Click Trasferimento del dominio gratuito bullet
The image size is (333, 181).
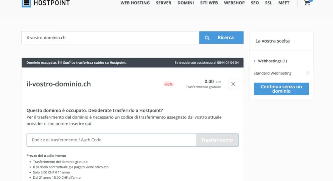(x=60, y=162)
